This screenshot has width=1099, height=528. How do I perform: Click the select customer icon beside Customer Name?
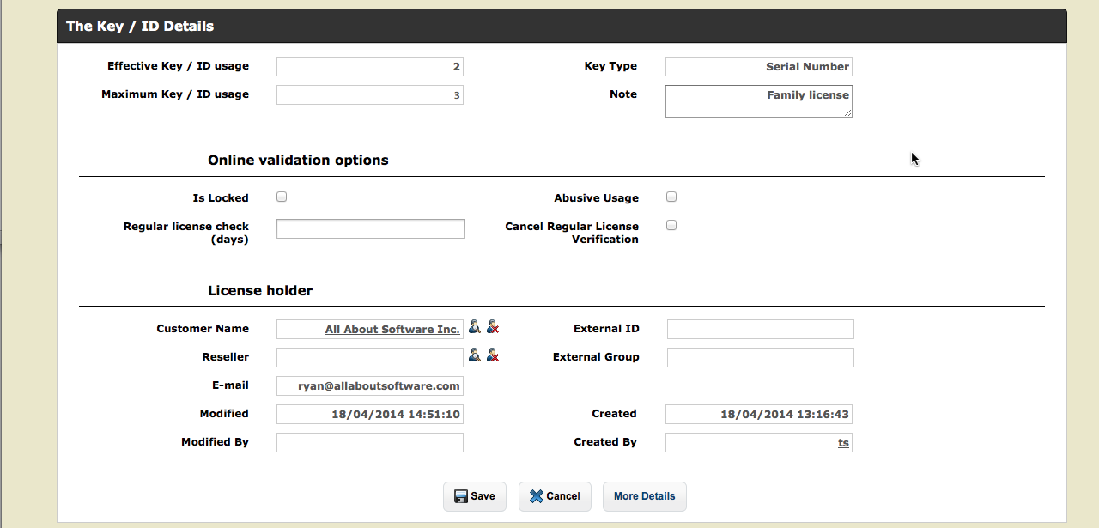(474, 327)
